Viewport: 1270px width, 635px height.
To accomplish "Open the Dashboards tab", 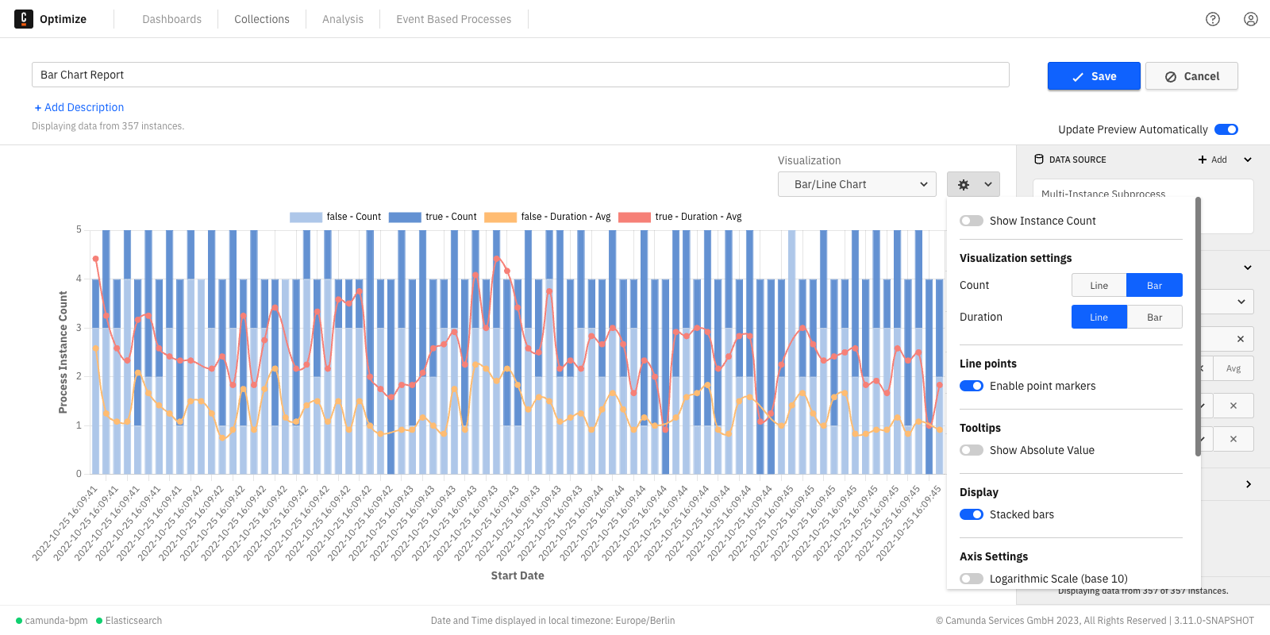I will (x=171, y=19).
